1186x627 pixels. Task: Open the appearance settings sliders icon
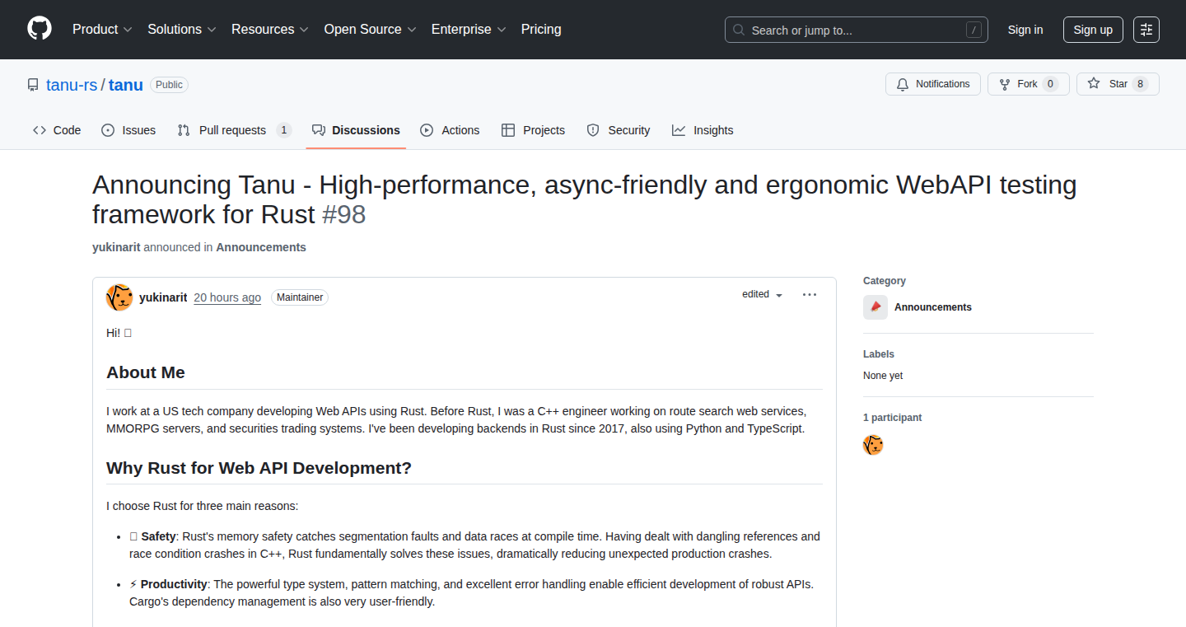1146,30
